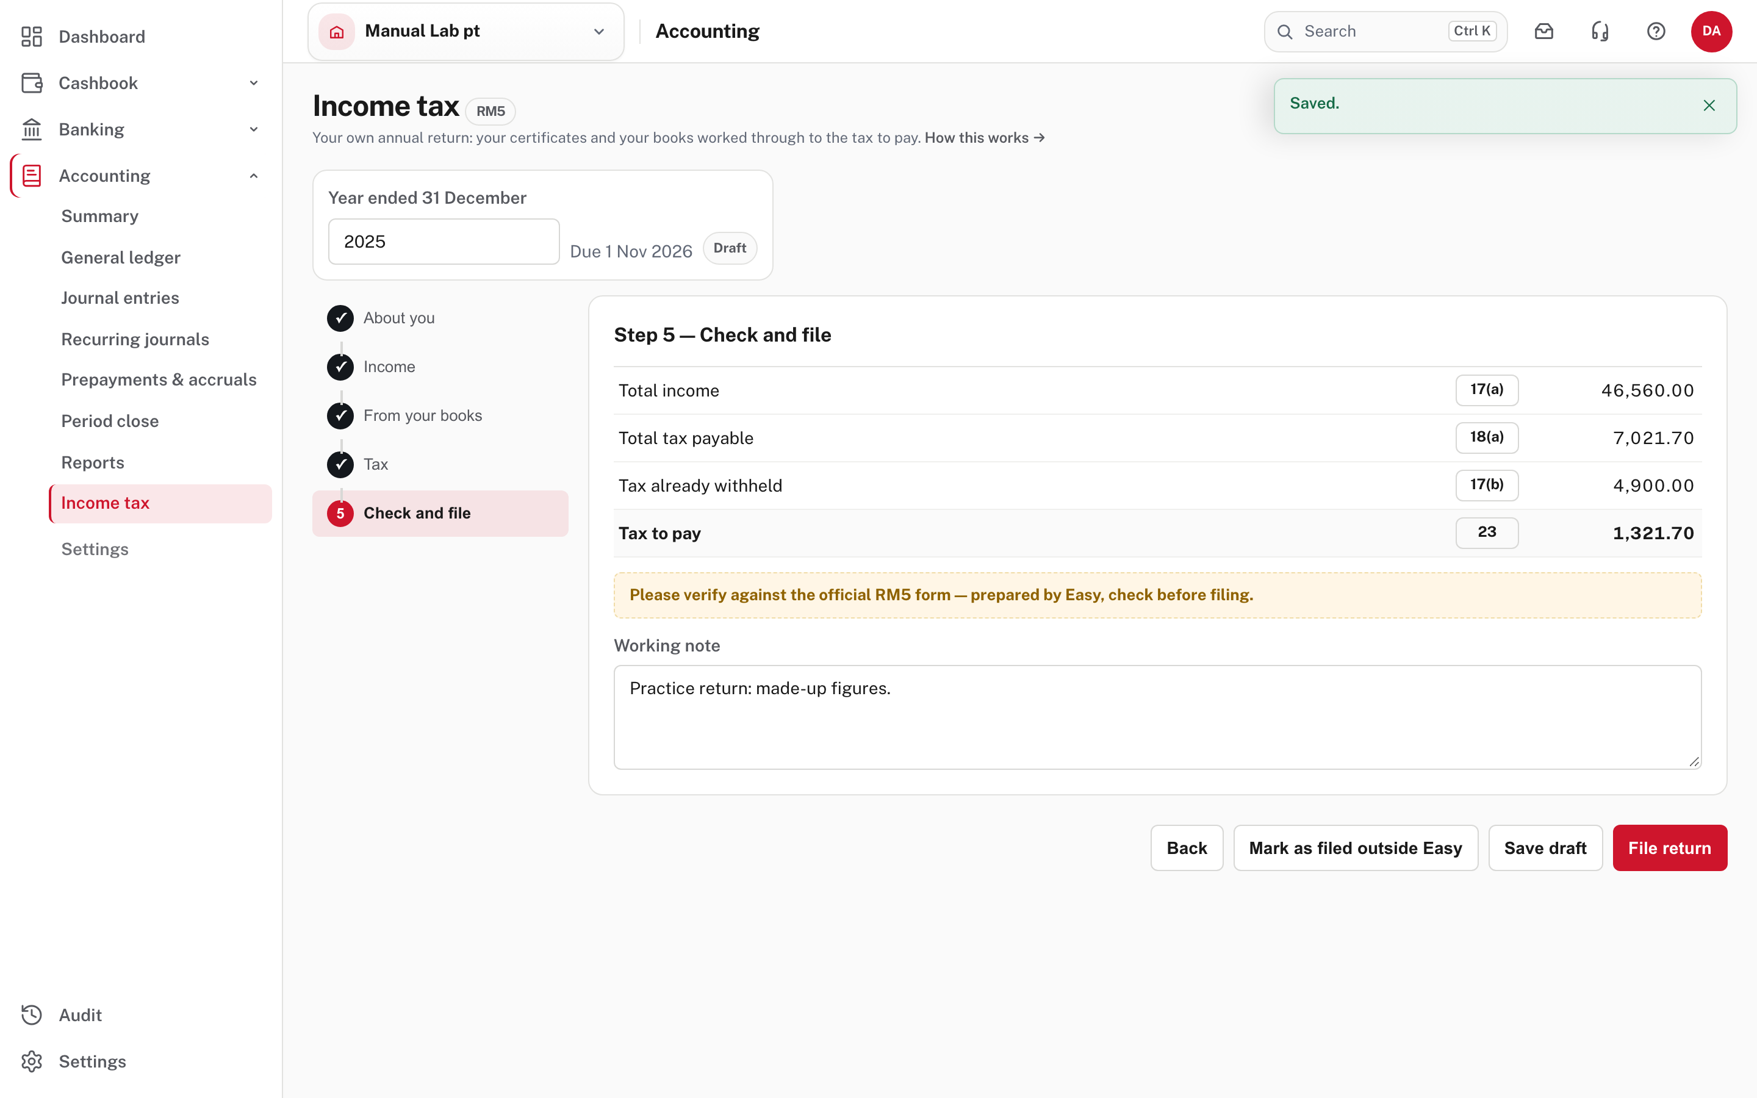This screenshot has height=1098, width=1757.
Task: Open Journal entries
Action: (120, 298)
